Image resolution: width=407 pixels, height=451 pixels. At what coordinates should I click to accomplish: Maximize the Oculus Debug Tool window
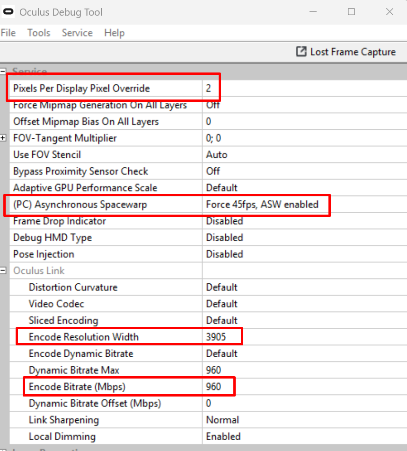[x=351, y=12]
